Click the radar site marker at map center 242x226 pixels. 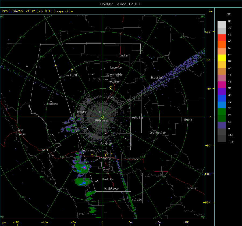[x=102, y=117]
